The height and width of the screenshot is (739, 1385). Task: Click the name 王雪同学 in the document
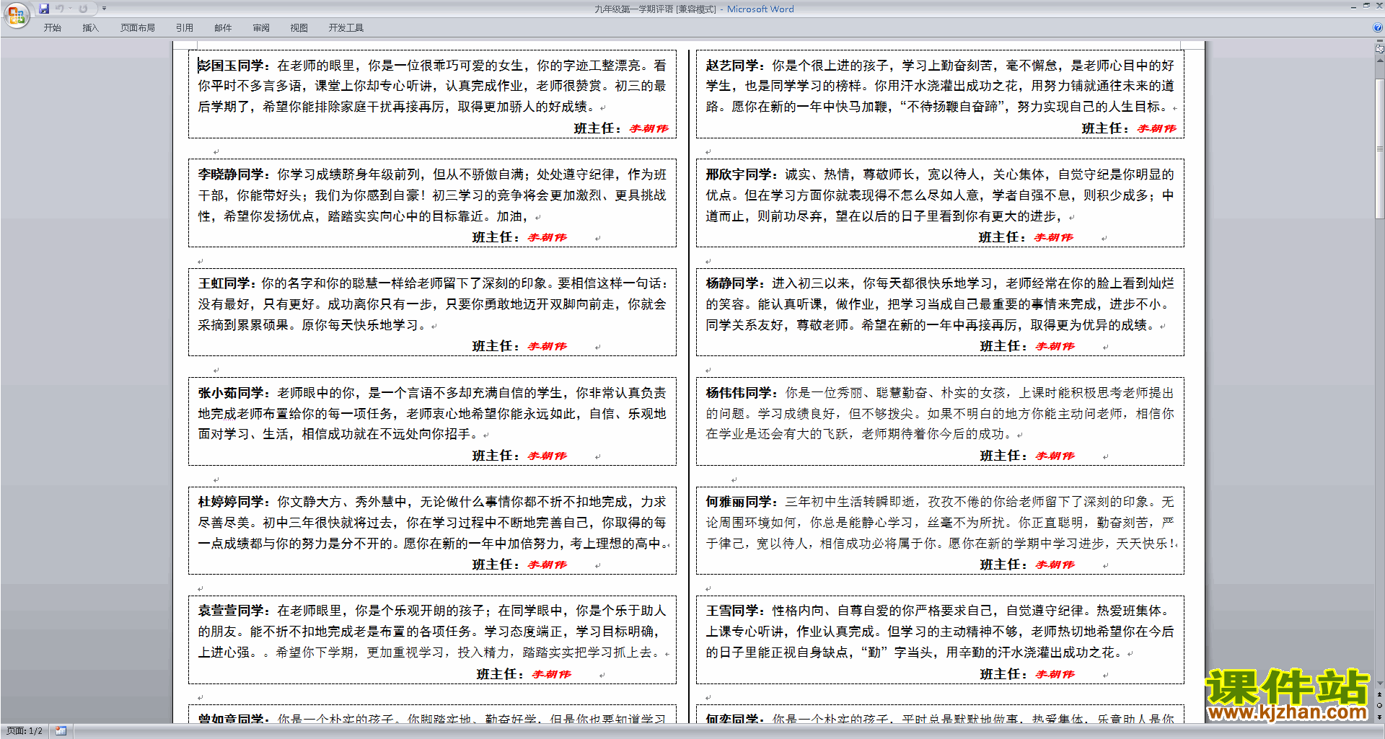732,611
